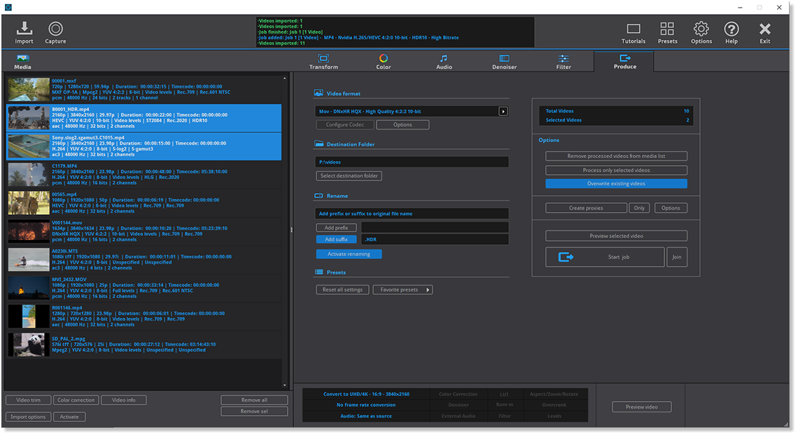Click Select destination folder

[x=349, y=176]
